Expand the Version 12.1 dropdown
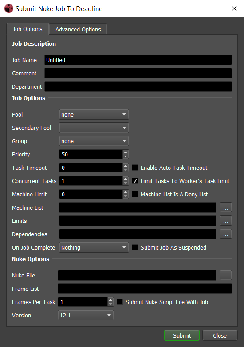This screenshot has height=347, width=244. [86, 315]
